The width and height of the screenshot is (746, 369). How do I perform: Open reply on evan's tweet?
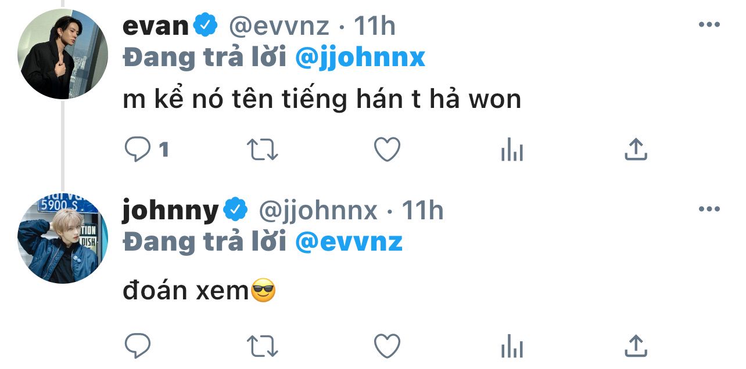[138, 150]
